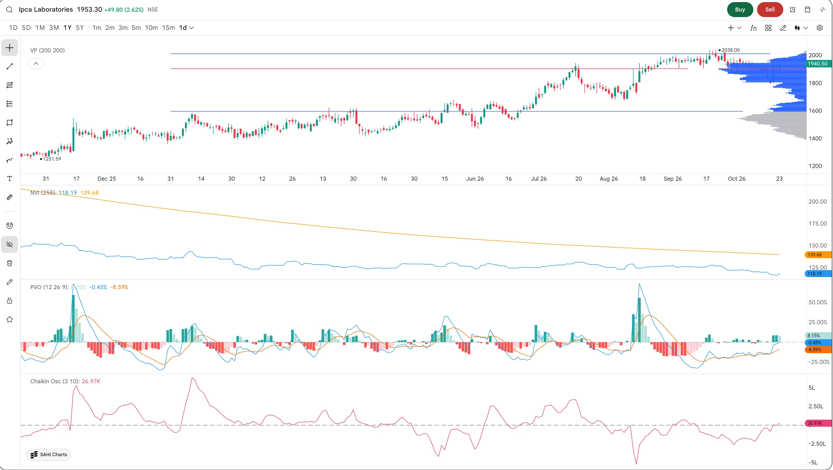Click the 1940.50 current price label
Image resolution: width=833 pixels, height=470 pixels.
coord(817,64)
